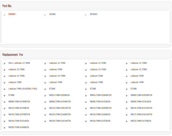Select N014L7380-D2506FCN entry

[100, 108]
